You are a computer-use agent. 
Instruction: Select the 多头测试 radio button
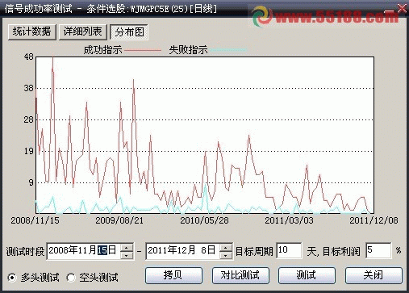point(12,278)
